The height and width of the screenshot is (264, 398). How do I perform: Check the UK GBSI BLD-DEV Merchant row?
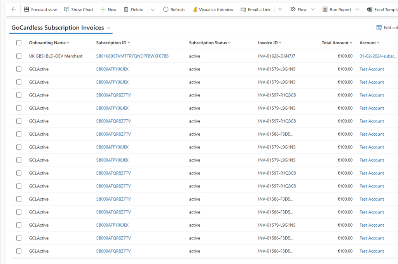[x=19, y=56]
